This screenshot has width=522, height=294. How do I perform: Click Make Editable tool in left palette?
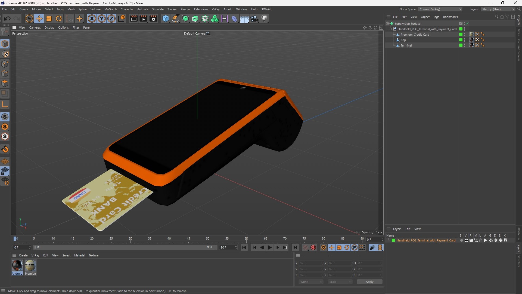click(x=5, y=32)
